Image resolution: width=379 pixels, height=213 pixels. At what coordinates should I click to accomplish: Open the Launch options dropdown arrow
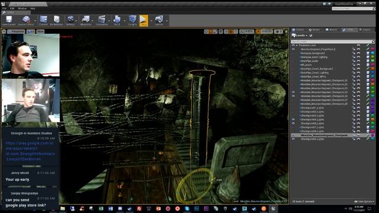167,21
